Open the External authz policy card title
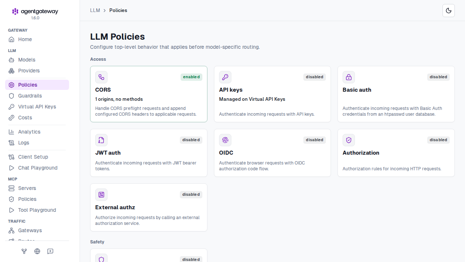Image resolution: width=465 pixels, height=262 pixels. click(x=115, y=207)
